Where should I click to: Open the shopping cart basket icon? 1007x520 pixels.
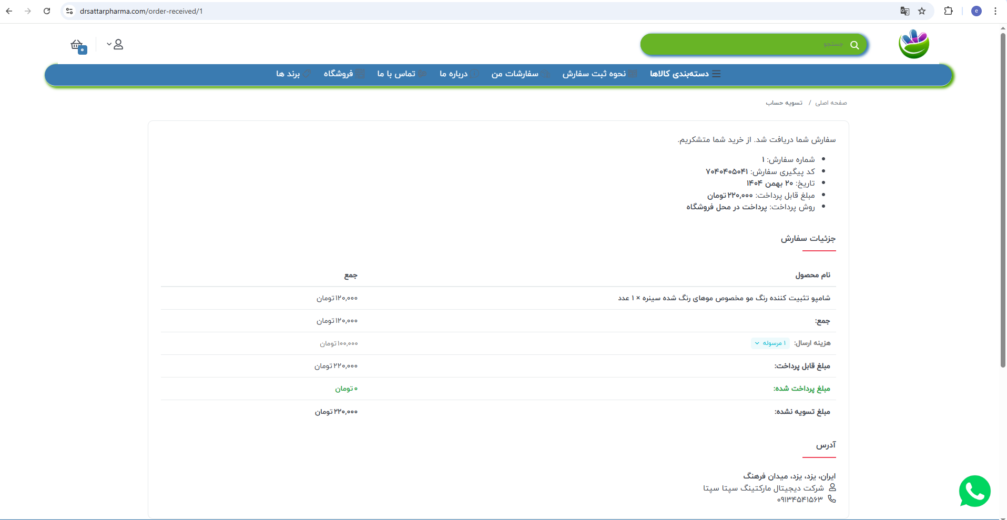tap(78, 46)
